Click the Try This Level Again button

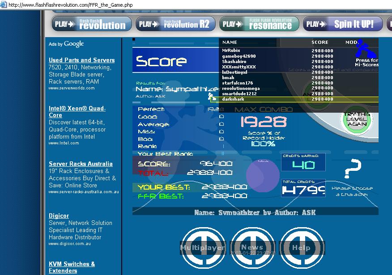[357, 119]
